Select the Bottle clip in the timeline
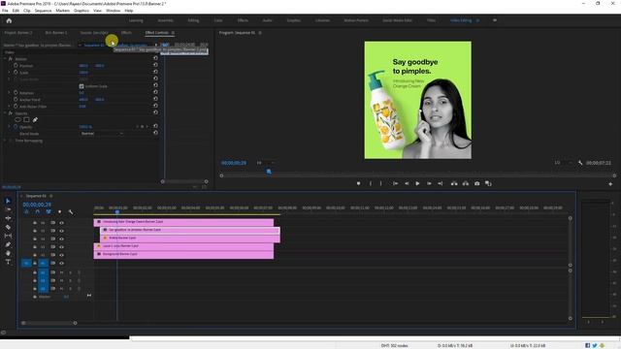Image resolution: width=621 pixels, height=349 pixels. pos(190,238)
